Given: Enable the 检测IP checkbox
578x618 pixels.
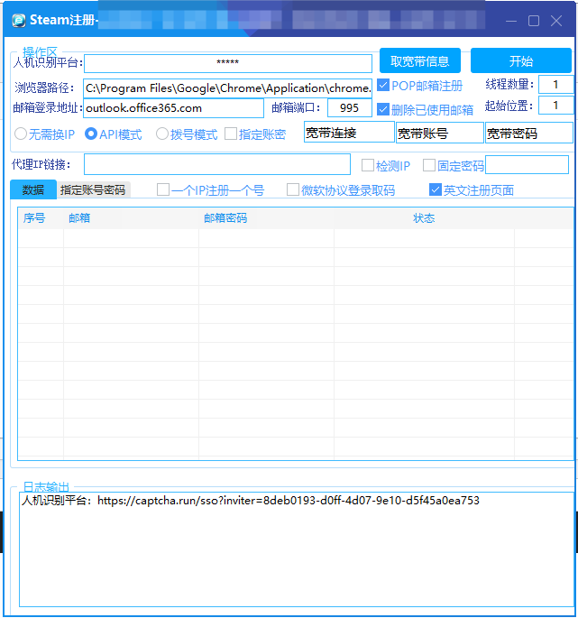Looking at the screenshot, I should click(368, 166).
